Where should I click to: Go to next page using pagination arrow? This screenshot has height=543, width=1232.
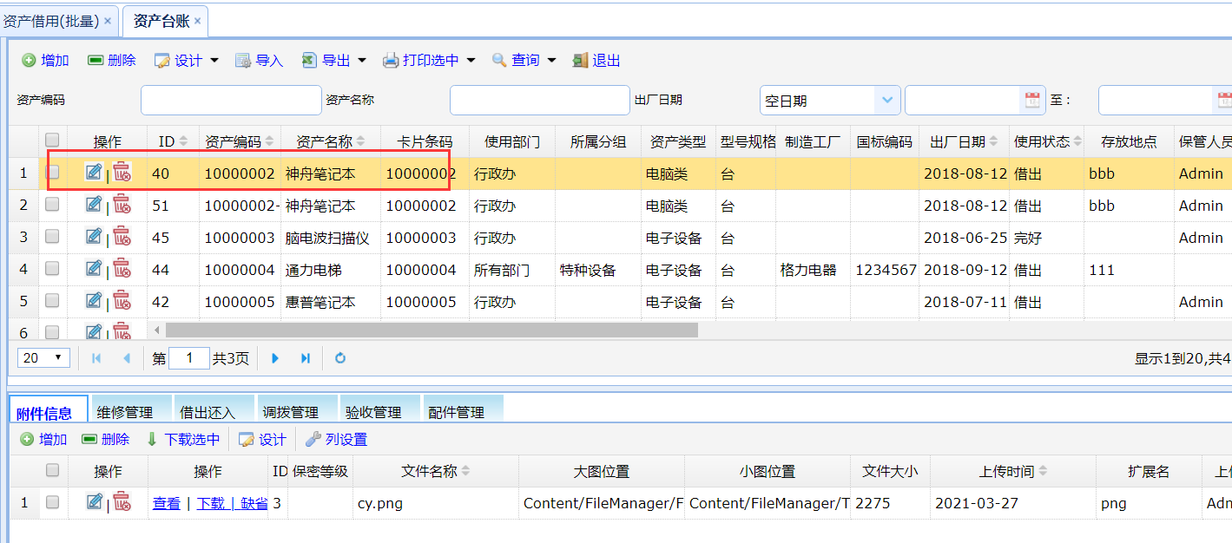[x=275, y=357]
